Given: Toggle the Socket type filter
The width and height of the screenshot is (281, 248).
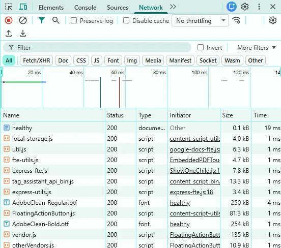Looking at the screenshot, I should pyautogui.click(x=208, y=60).
